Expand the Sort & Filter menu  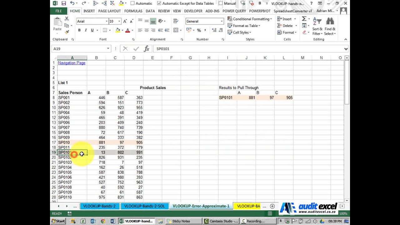(x=317, y=26)
